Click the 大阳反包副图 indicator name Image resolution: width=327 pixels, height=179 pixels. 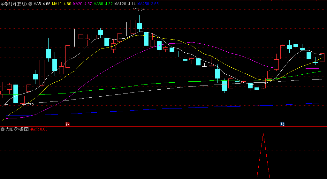click(17, 129)
